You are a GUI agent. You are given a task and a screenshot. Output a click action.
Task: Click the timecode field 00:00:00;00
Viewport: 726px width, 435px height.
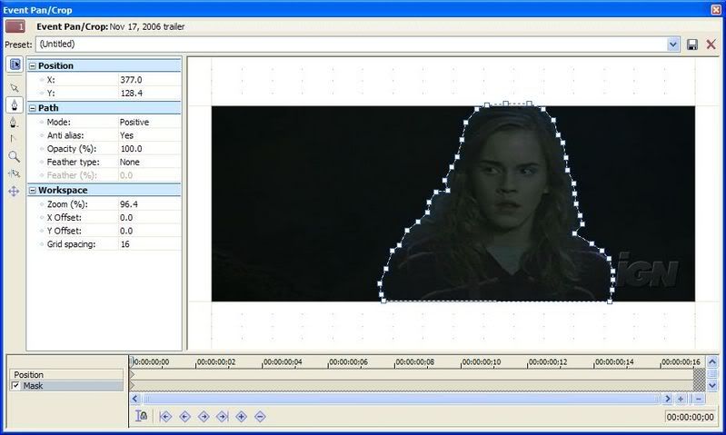(x=690, y=417)
